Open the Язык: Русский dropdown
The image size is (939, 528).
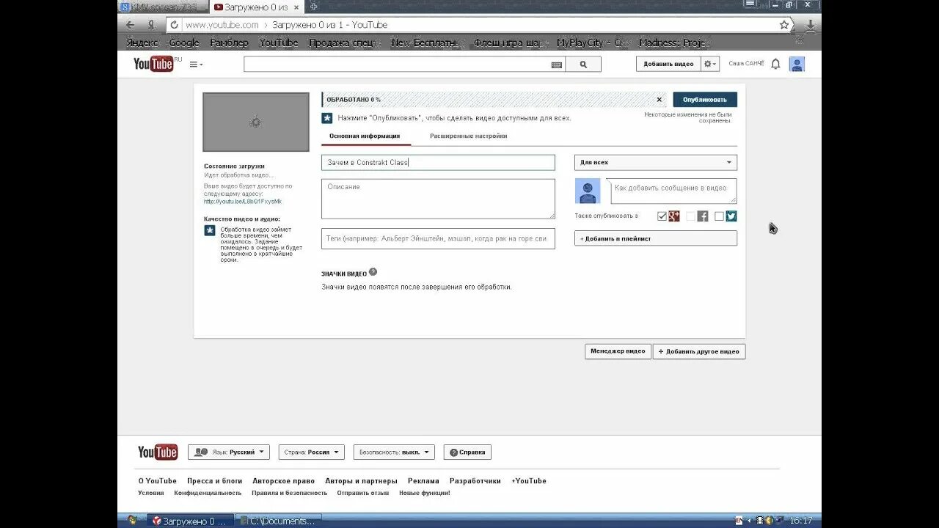[x=229, y=452]
